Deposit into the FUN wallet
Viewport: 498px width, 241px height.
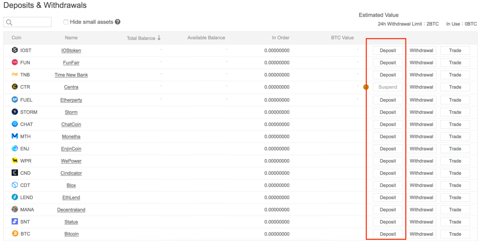388,63
